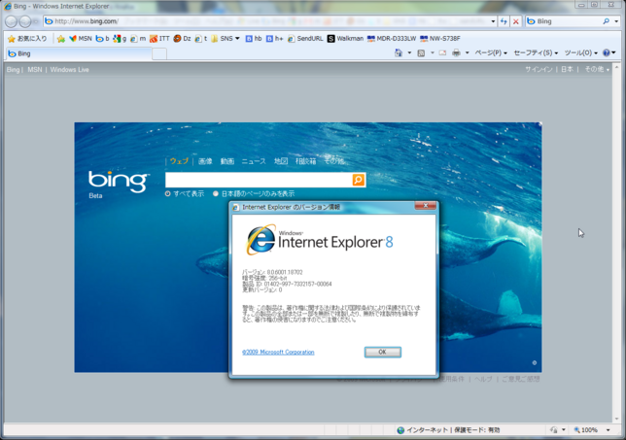Select the 動画 search category
The width and height of the screenshot is (626, 440).
tap(227, 161)
